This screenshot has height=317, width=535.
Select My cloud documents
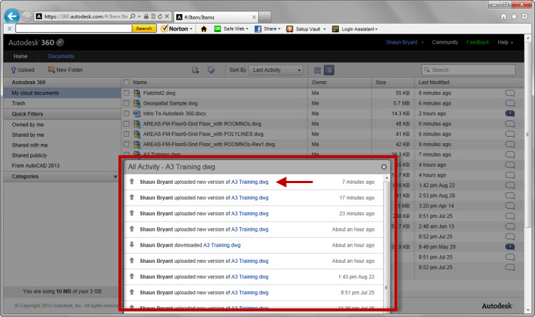coord(62,93)
